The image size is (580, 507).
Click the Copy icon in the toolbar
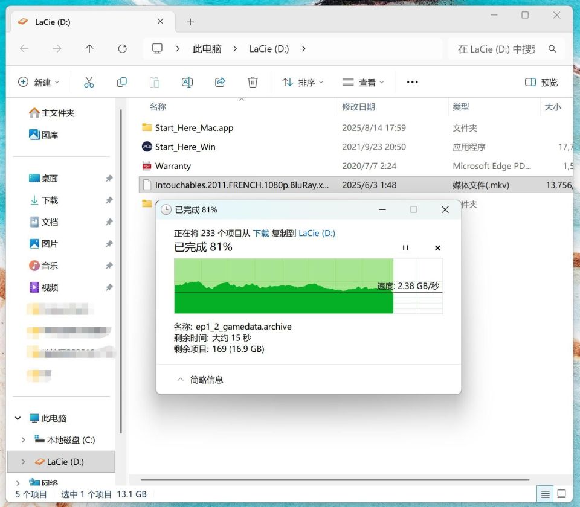(x=121, y=81)
